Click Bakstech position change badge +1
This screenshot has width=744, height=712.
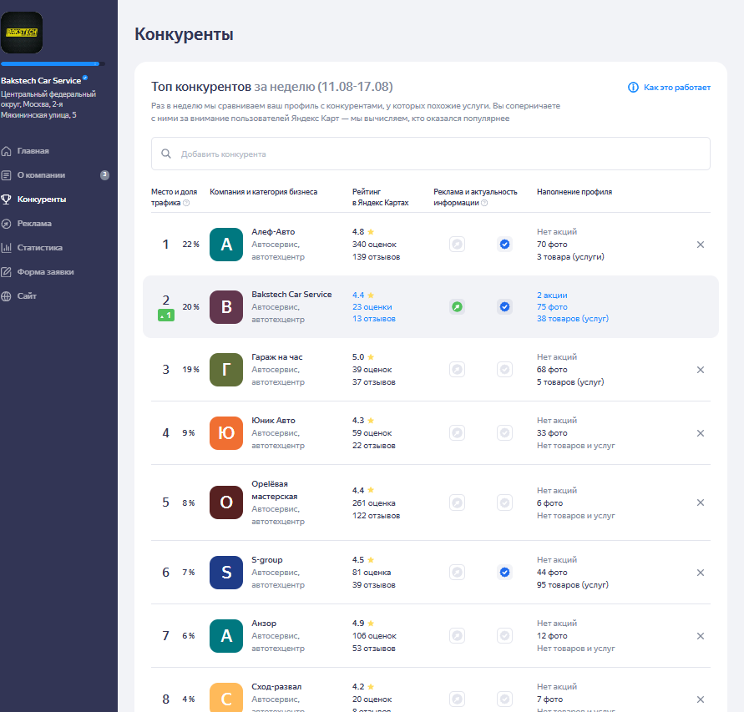click(x=166, y=316)
